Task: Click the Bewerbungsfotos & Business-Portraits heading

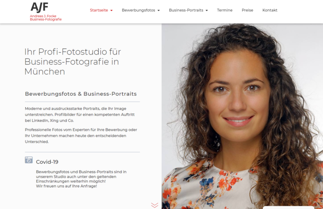Action: click(x=81, y=94)
